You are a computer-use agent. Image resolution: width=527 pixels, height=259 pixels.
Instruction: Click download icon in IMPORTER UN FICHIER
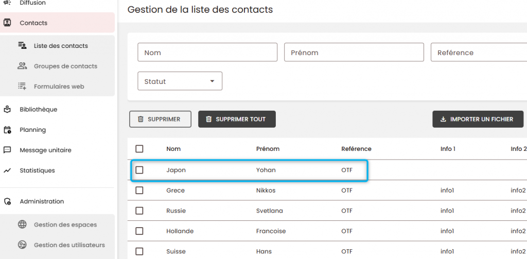coord(443,119)
